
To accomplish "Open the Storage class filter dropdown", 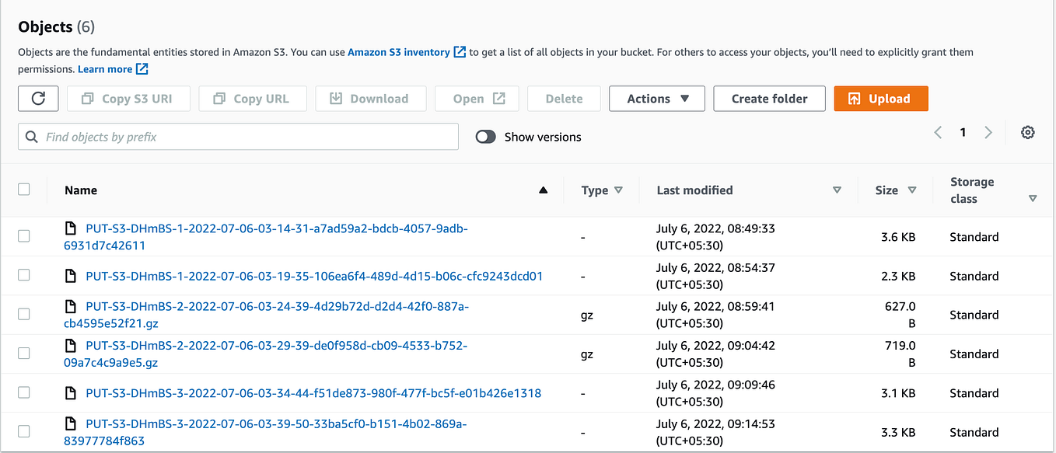I will tap(1033, 198).
